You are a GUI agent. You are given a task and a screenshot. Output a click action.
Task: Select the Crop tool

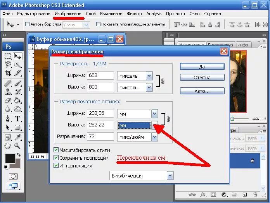click(7, 73)
